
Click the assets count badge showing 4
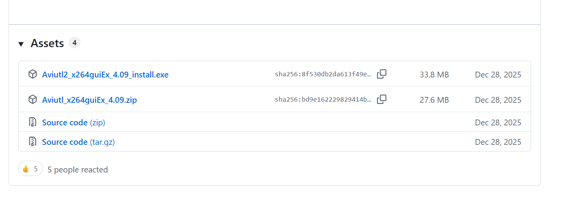coord(74,43)
